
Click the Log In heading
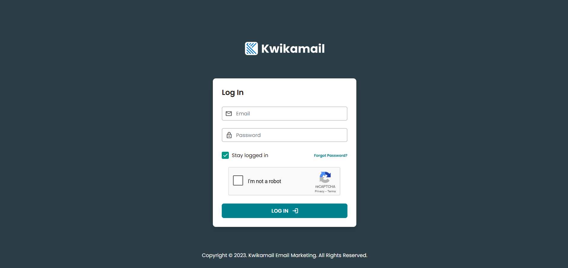click(233, 93)
